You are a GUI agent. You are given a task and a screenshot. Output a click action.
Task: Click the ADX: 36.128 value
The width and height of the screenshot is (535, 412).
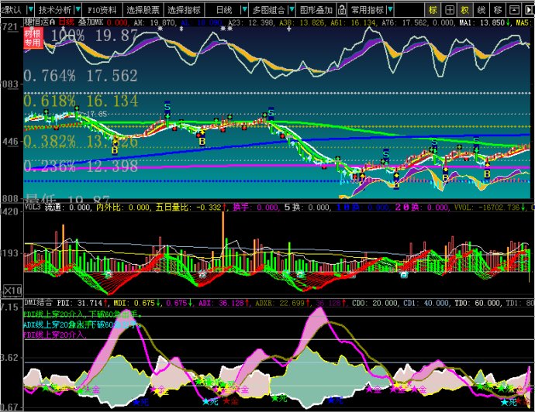pos(224,303)
